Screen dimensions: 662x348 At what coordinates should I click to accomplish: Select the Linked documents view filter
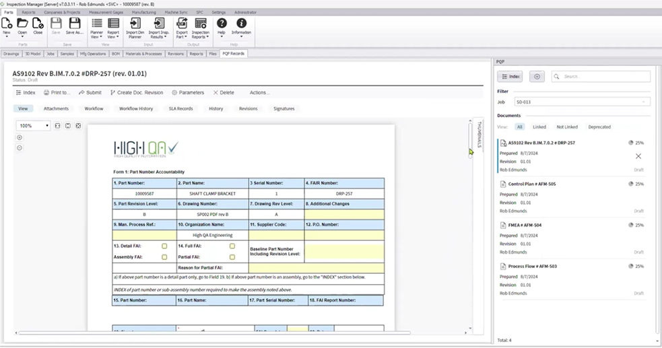[x=539, y=127]
